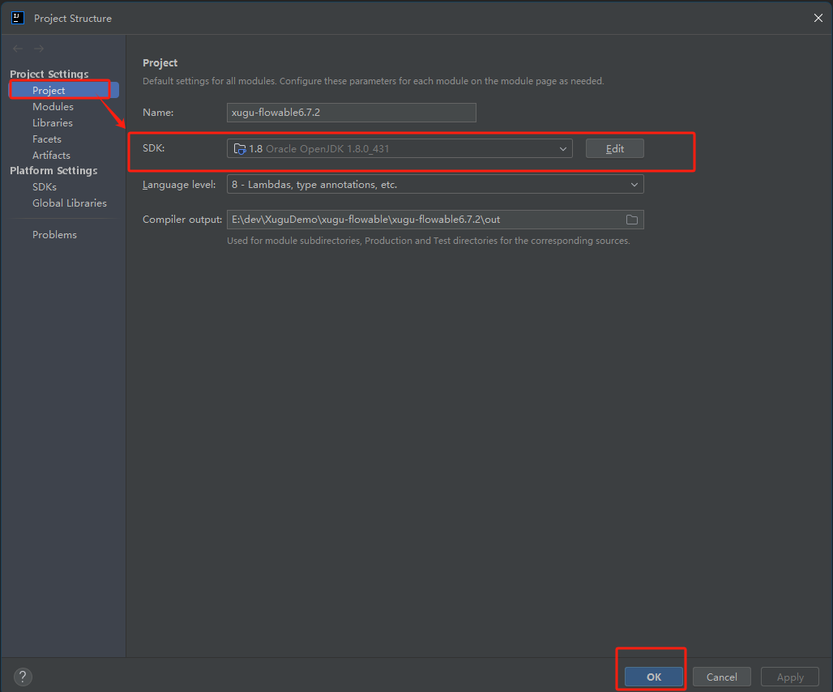Browse compiler output folder icon
The width and height of the screenshot is (833, 692).
pyautogui.click(x=632, y=220)
